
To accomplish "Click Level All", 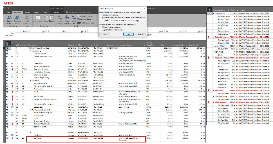I will click(74, 20).
